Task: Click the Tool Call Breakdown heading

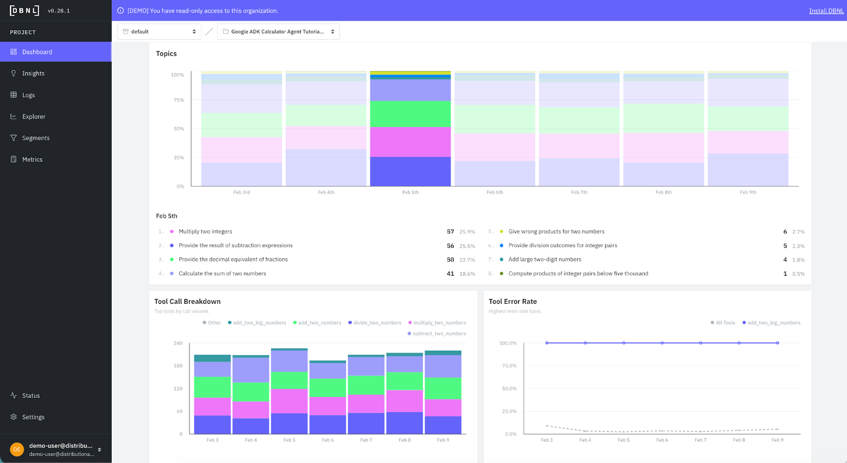Action: coord(187,302)
